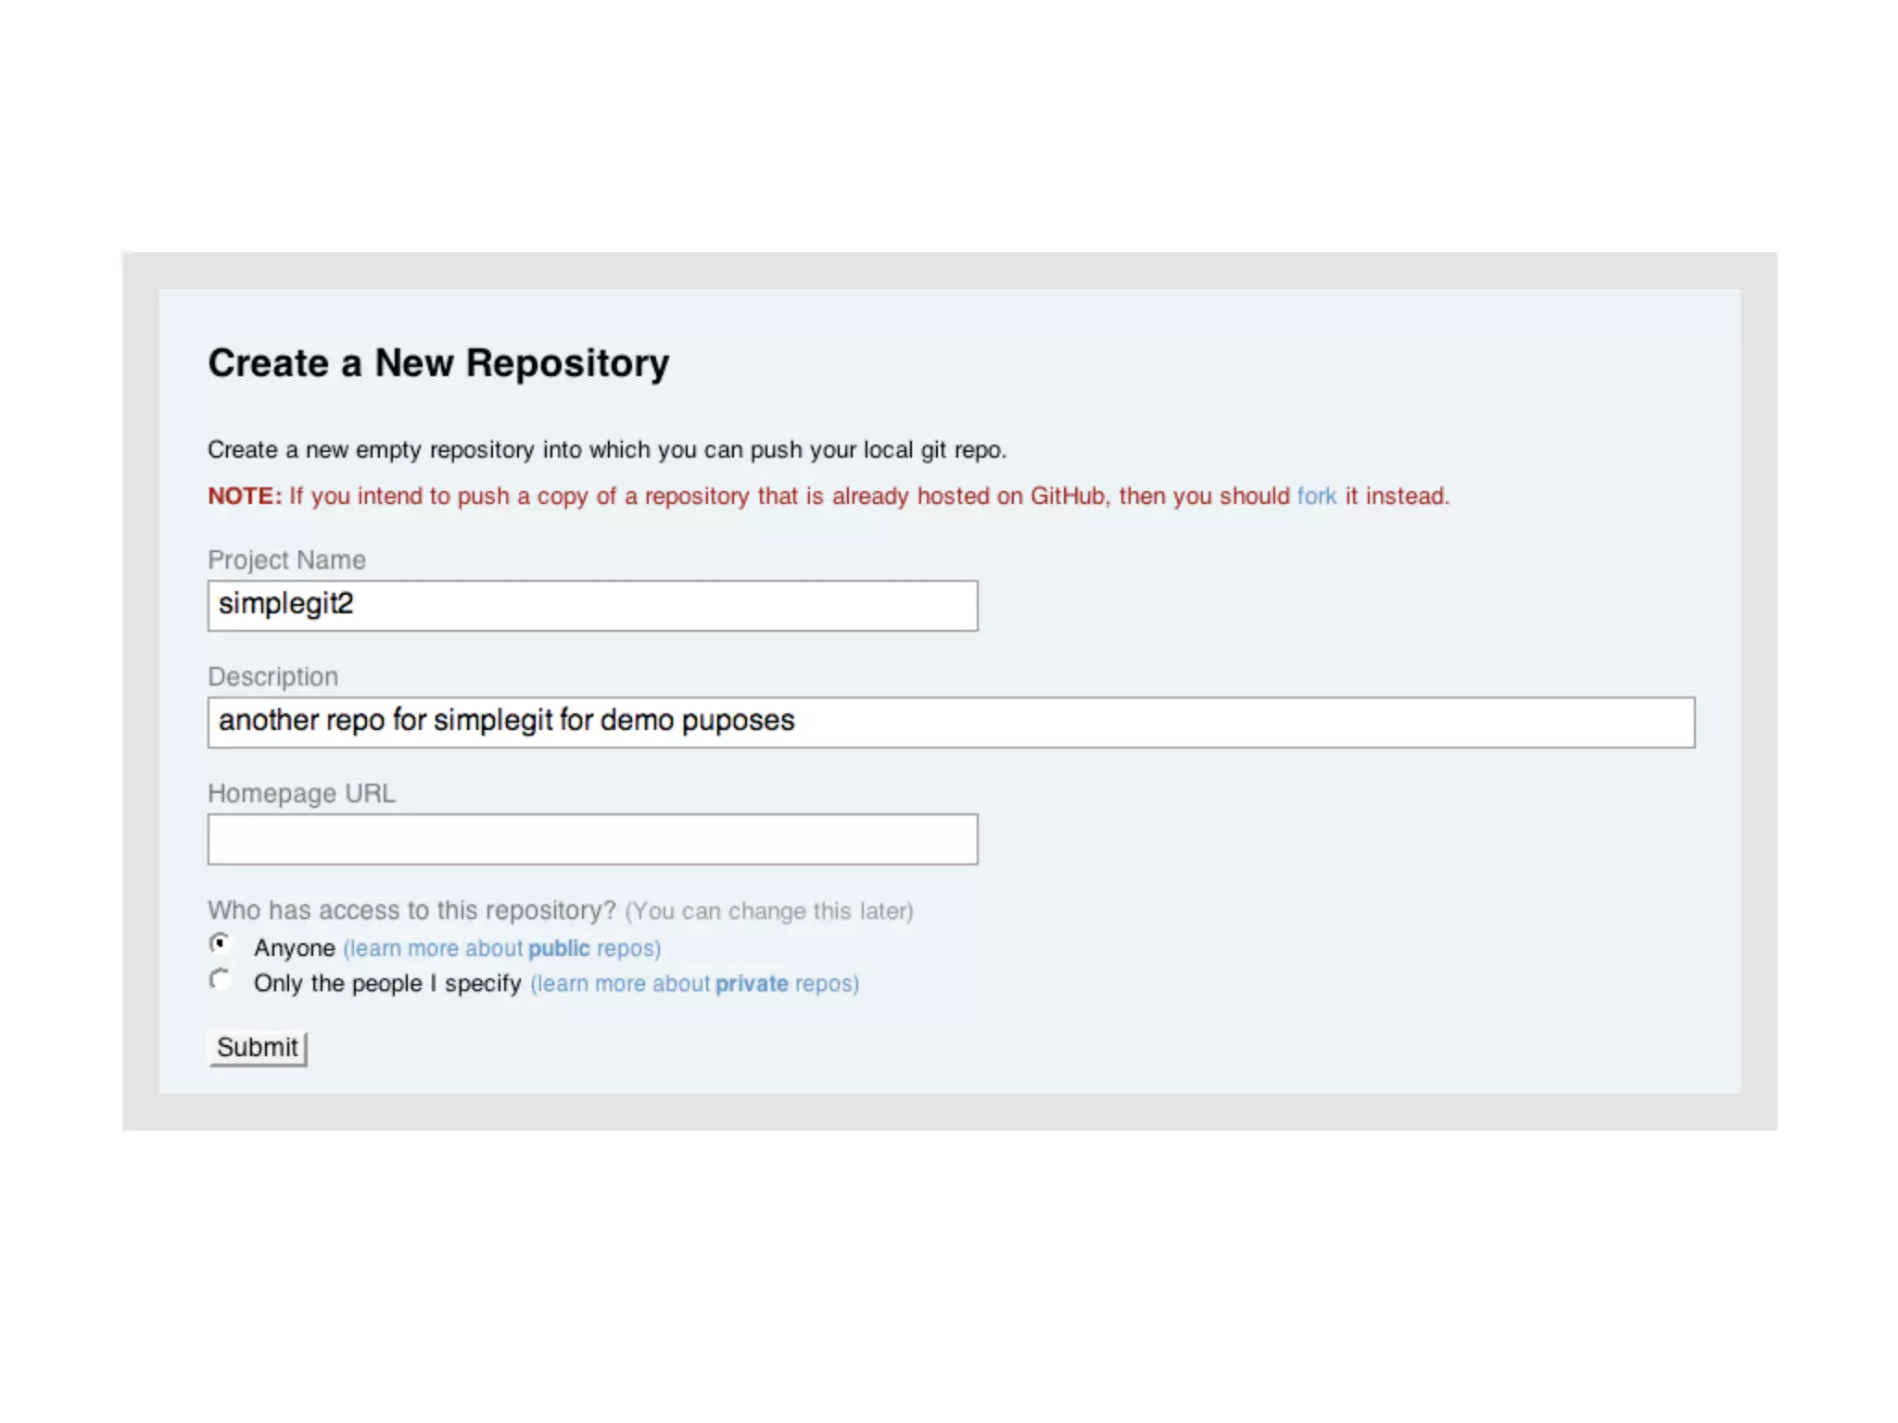Open the learn more about public repos link
1898x1423 pixels.
[x=502, y=949]
